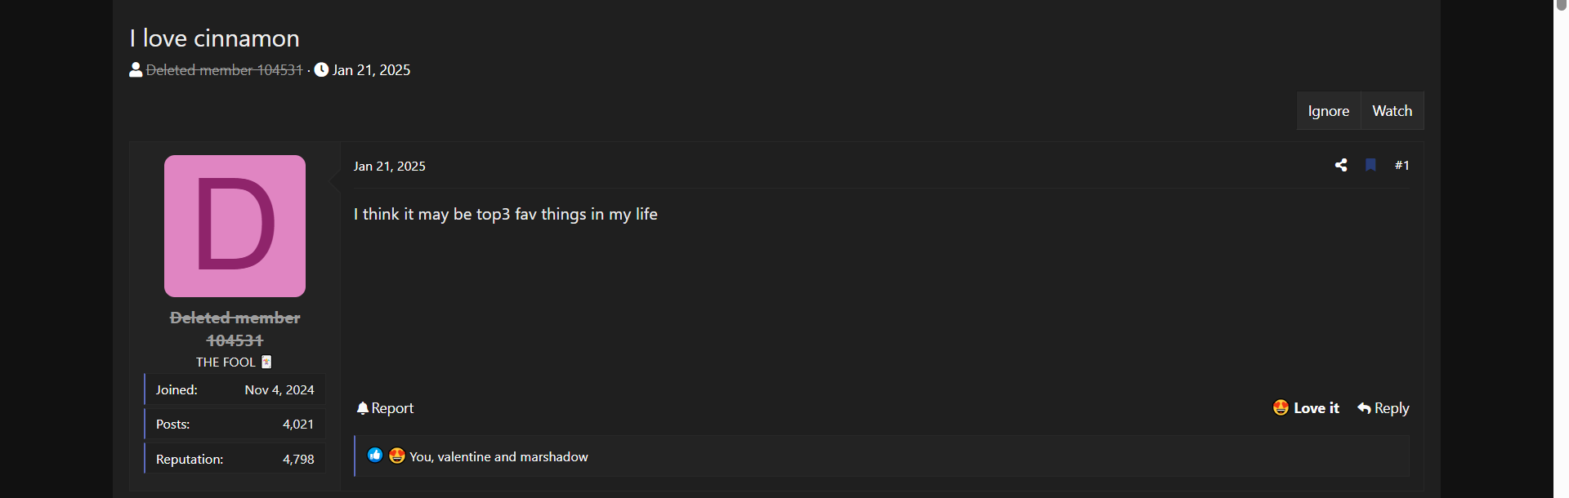The width and height of the screenshot is (1569, 498).
Task: Click the star-eyes emoji in the reactions bar
Action: click(x=397, y=456)
